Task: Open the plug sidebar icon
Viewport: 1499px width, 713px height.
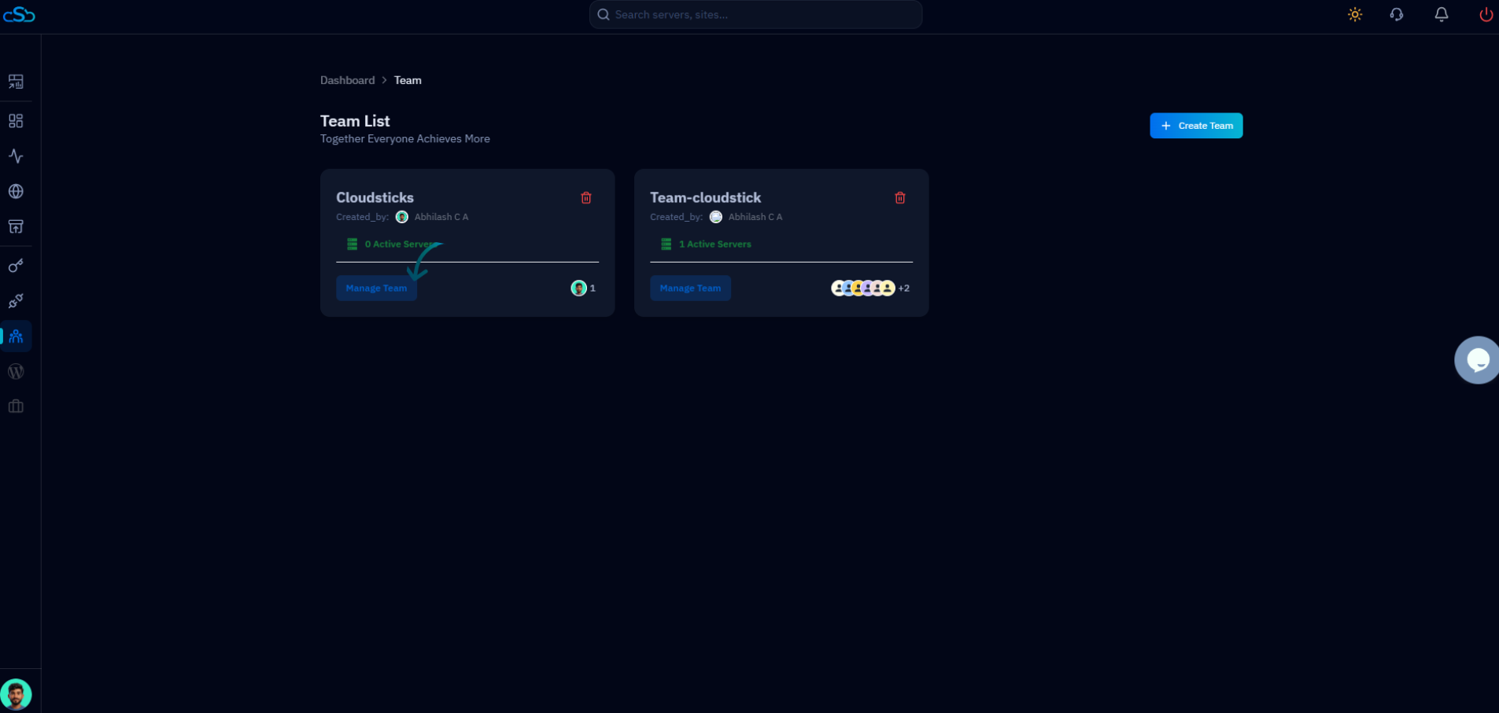Action: point(16,301)
